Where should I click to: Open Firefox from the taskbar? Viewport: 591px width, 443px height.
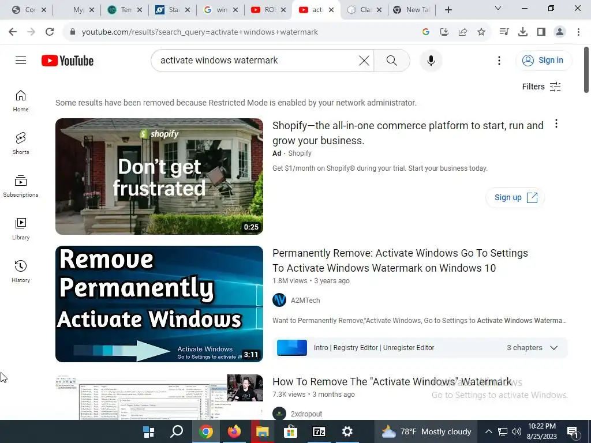[234, 431]
